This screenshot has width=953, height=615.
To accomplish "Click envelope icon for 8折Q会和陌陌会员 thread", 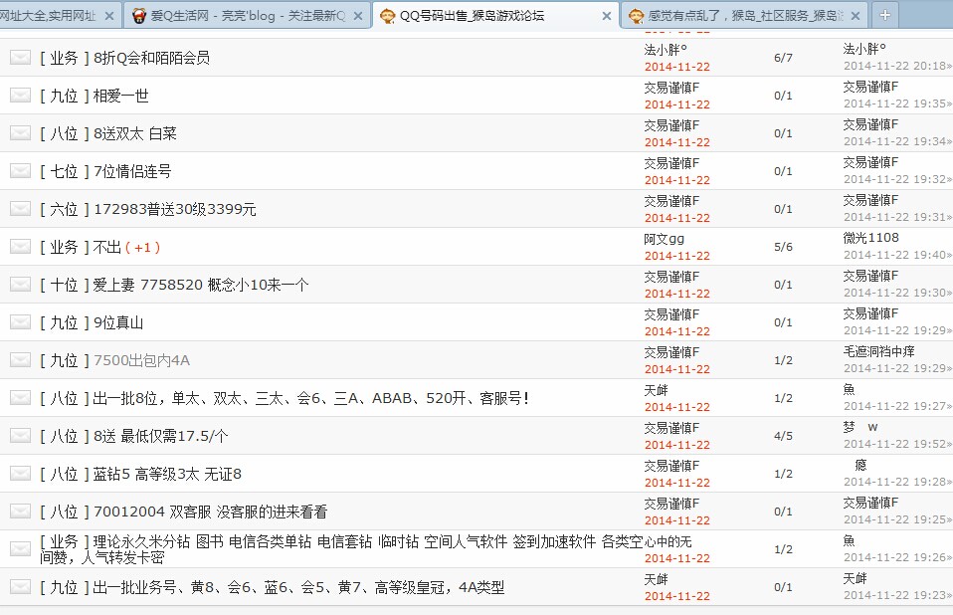I will click(20, 57).
